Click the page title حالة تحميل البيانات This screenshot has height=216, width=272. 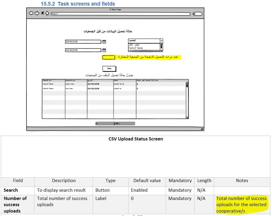[108, 31]
